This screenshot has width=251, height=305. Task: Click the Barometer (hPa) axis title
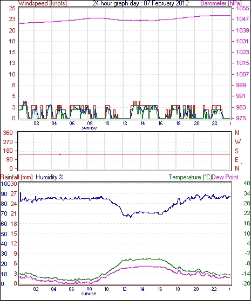(x=221, y=3)
